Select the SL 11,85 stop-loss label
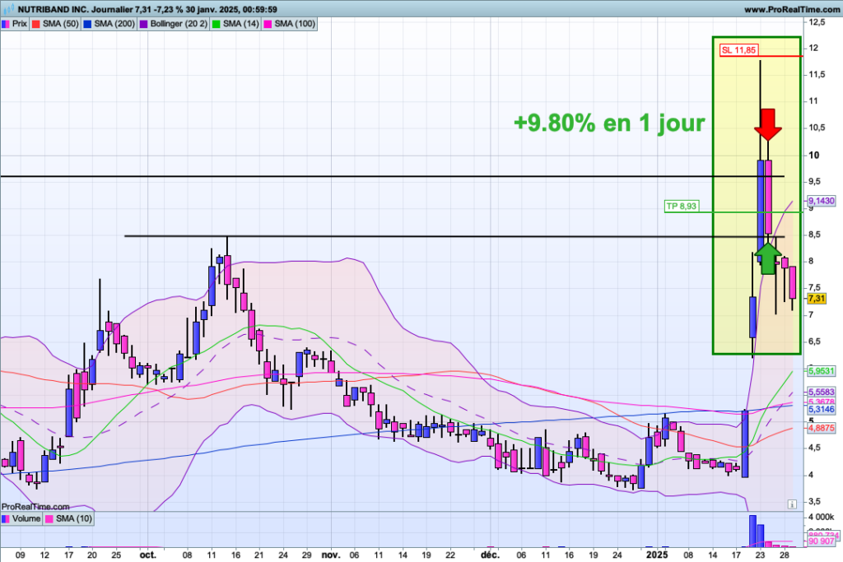 pyautogui.click(x=738, y=50)
